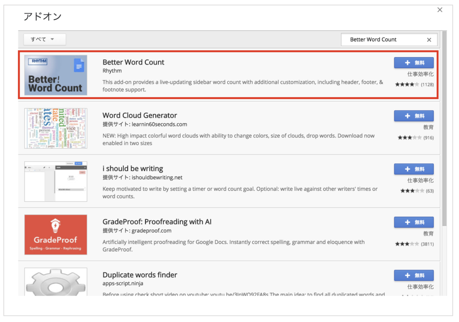Click the ishouldbewriting.net provider text

(x=157, y=177)
